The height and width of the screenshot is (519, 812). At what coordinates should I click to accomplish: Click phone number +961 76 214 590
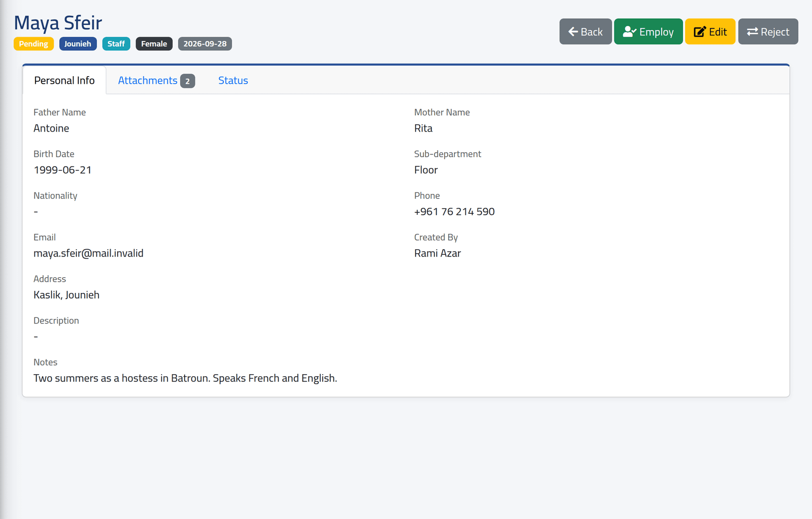tap(454, 212)
